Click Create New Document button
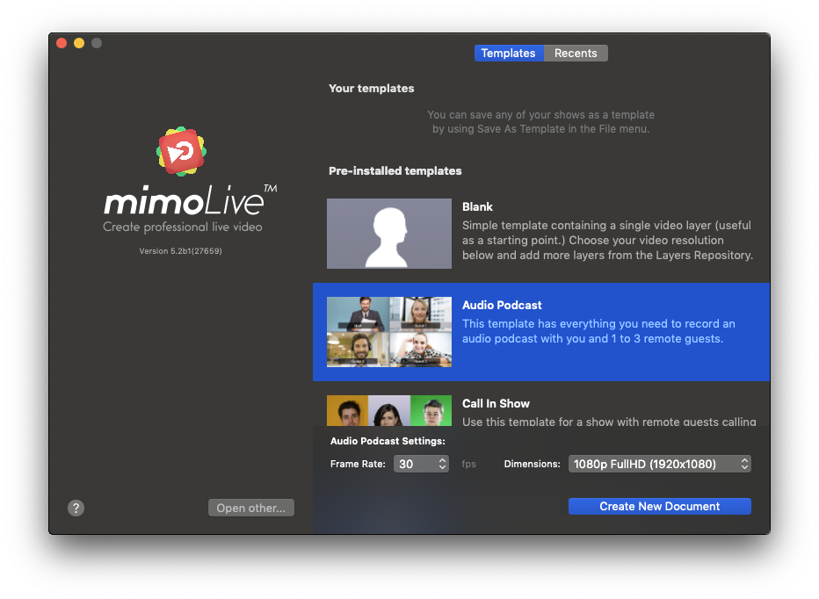This screenshot has width=819, height=599. point(660,506)
